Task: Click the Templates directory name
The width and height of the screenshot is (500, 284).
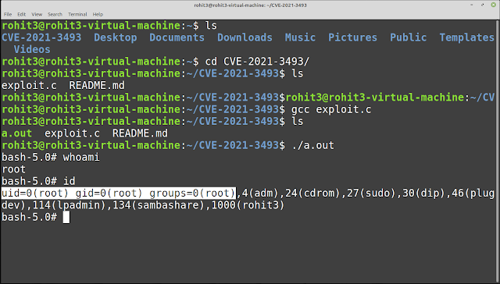Action: pos(466,37)
